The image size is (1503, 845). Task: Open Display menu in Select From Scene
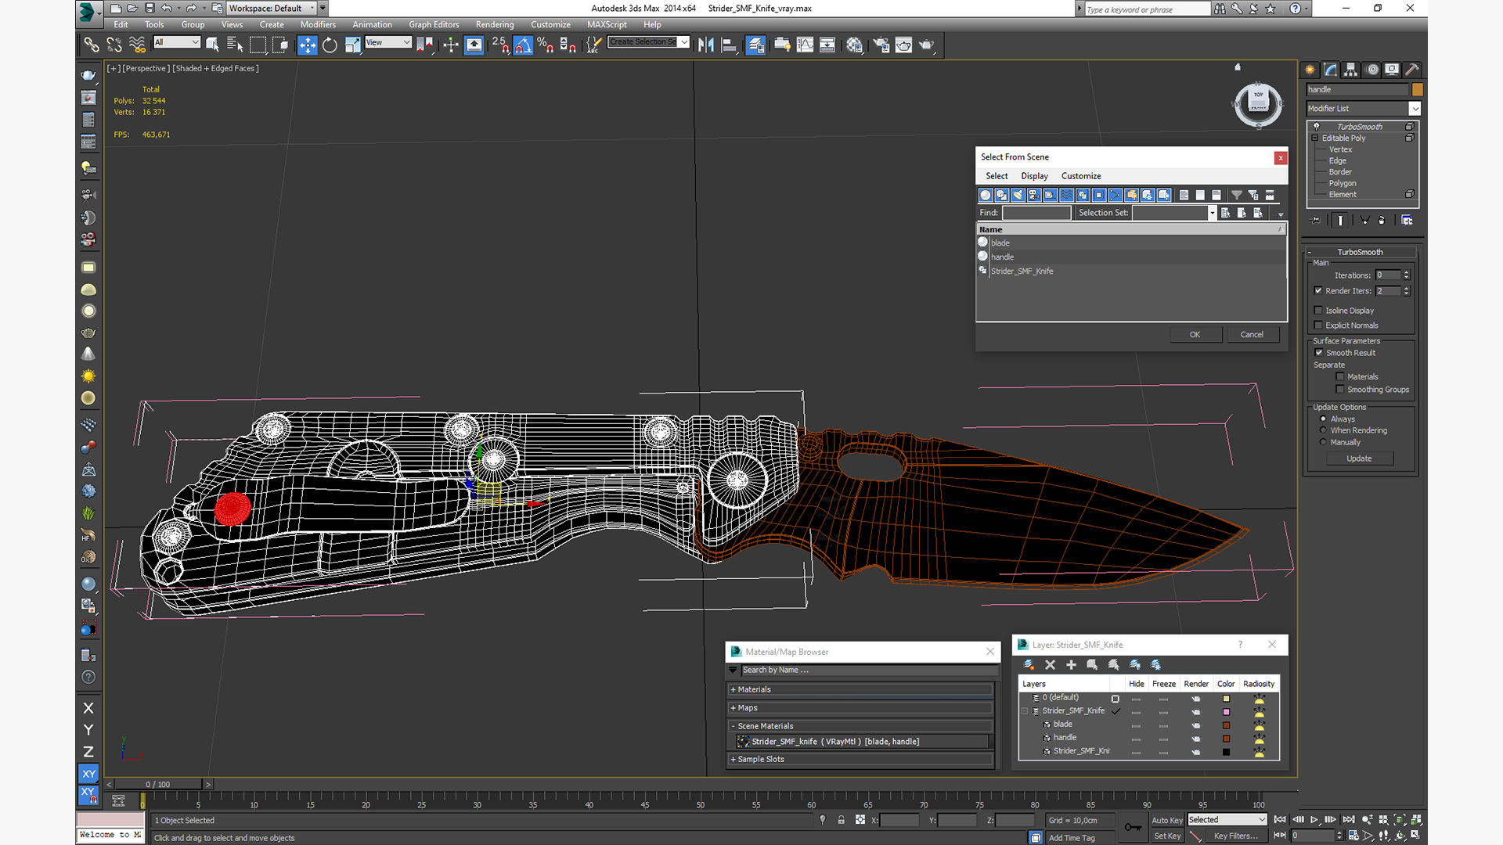1034,176
